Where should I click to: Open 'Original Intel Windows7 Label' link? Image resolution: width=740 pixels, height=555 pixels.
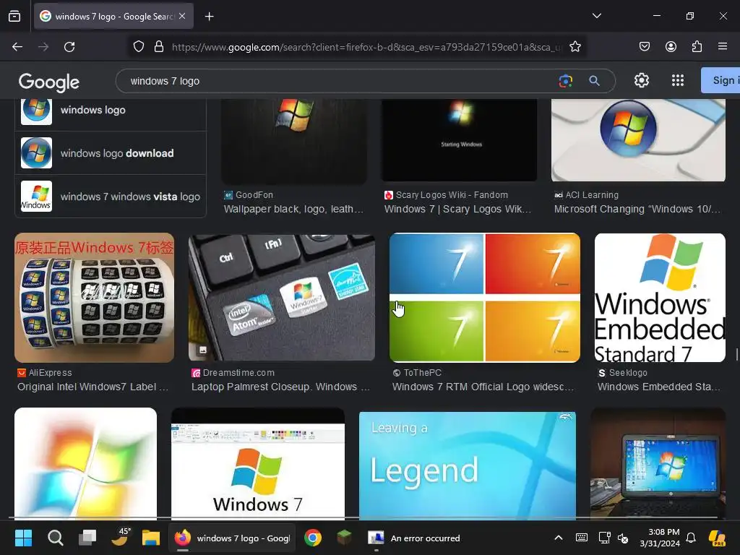click(x=92, y=387)
